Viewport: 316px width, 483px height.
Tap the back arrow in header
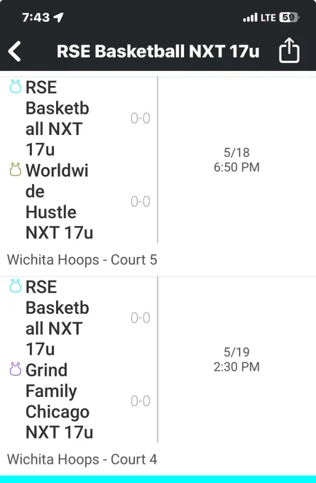pos(14,51)
